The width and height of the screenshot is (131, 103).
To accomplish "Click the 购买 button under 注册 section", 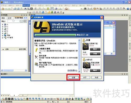I will click(x=95, y=49).
